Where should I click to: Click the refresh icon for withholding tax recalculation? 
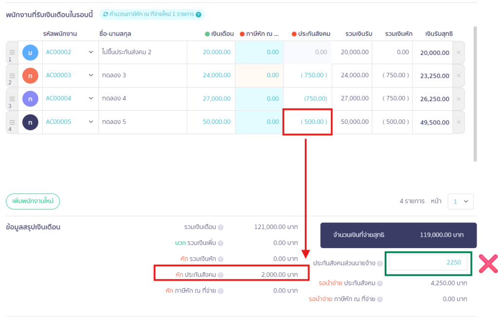tap(106, 15)
